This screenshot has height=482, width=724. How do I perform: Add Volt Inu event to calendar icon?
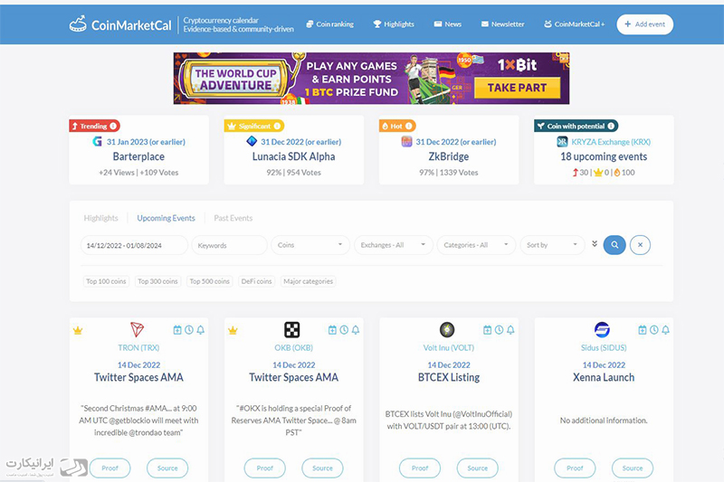pyautogui.click(x=488, y=330)
